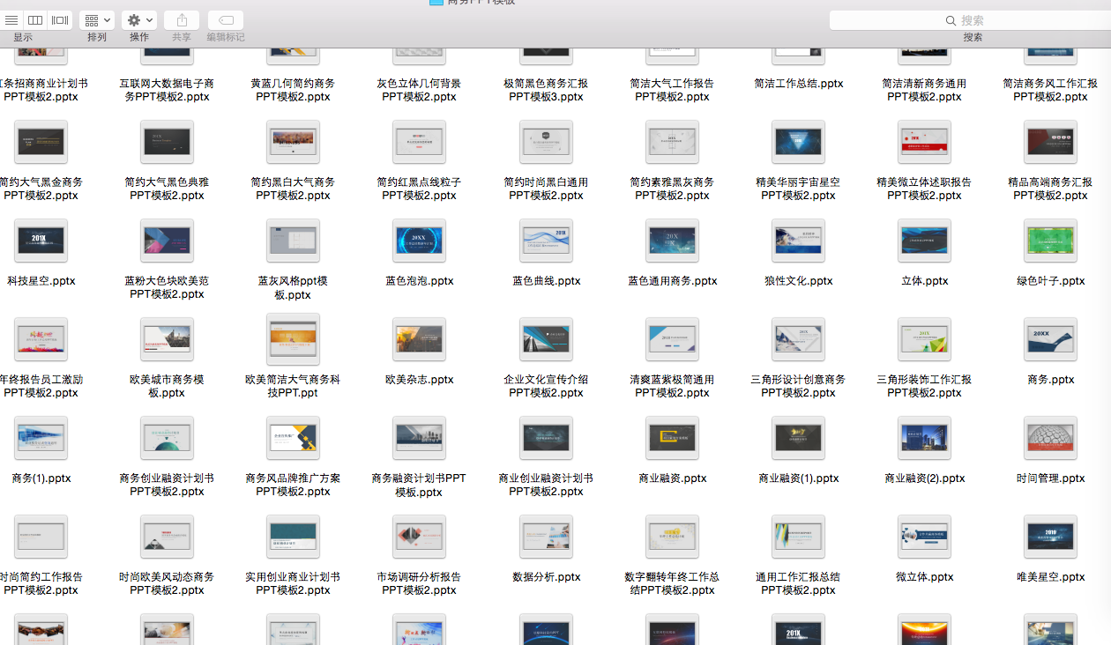
Task: Click the 黄蓝几何简约商务 PPT模板2.pptx file name
Action: coord(293,90)
